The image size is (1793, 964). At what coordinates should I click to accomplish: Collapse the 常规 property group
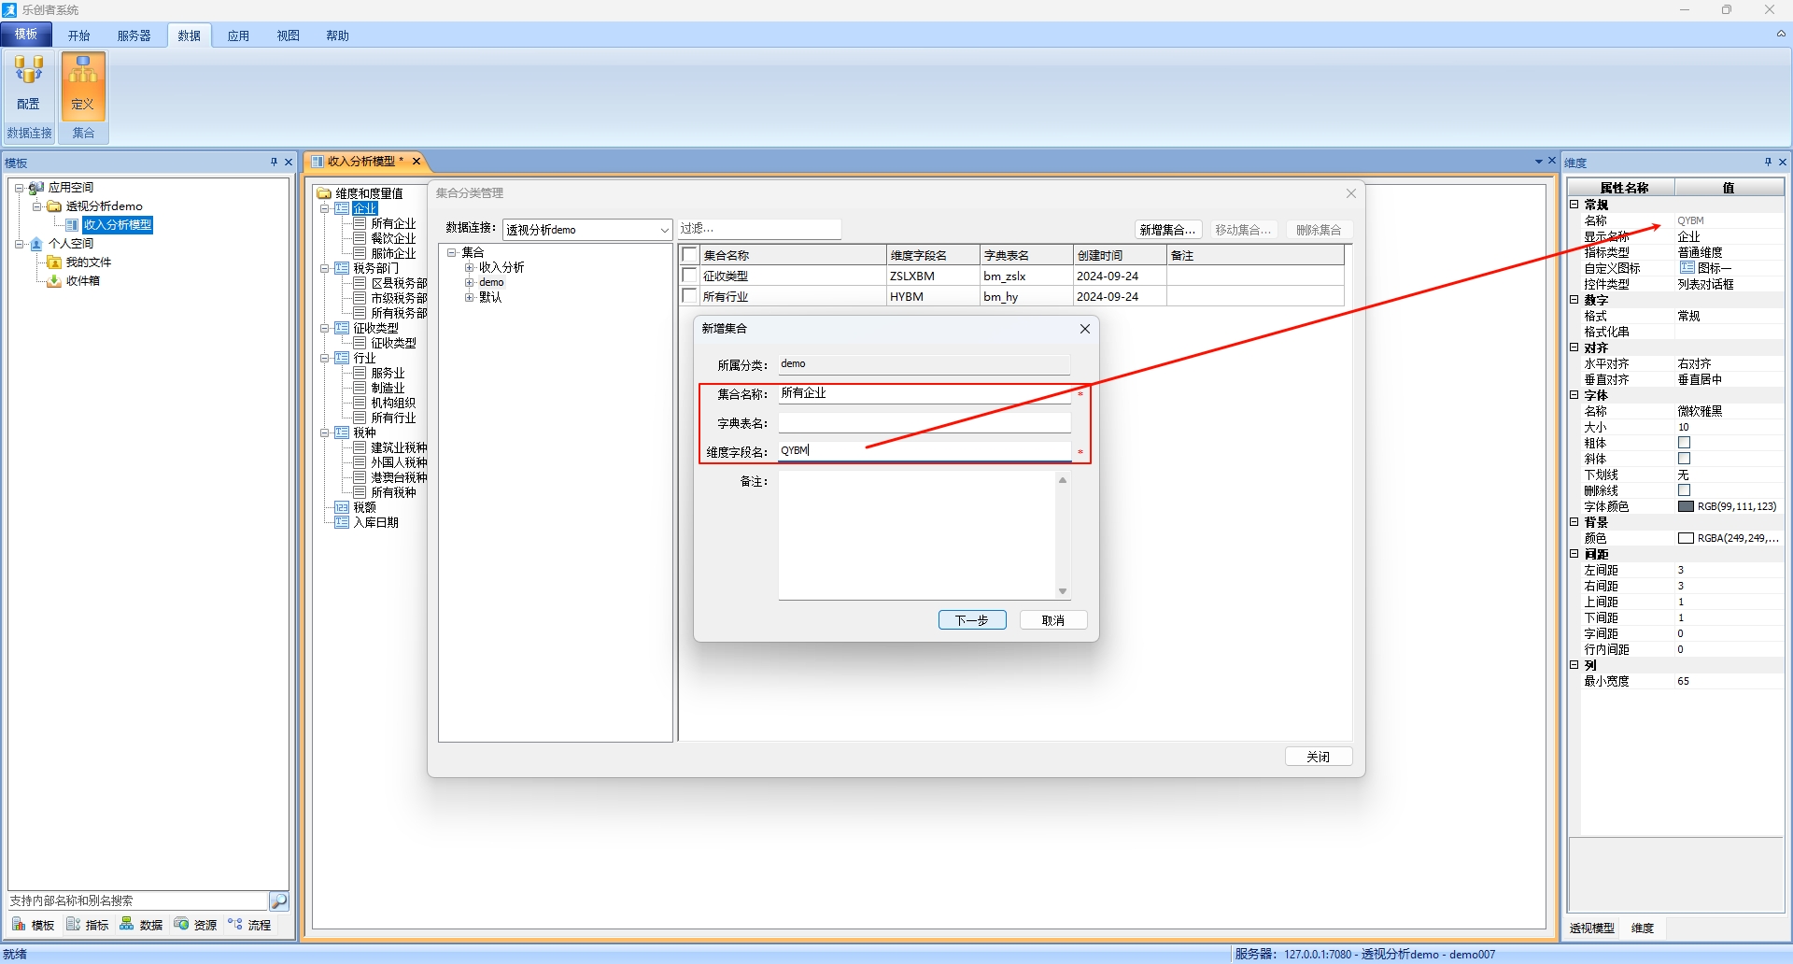1574,205
